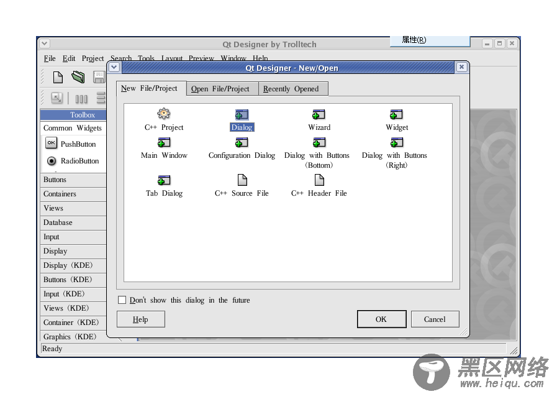Choose the Main Window template icon
The height and width of the screenshot is (394, 557).
click(164, 142)
